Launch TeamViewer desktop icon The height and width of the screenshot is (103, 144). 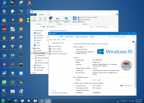coord(21,74)
